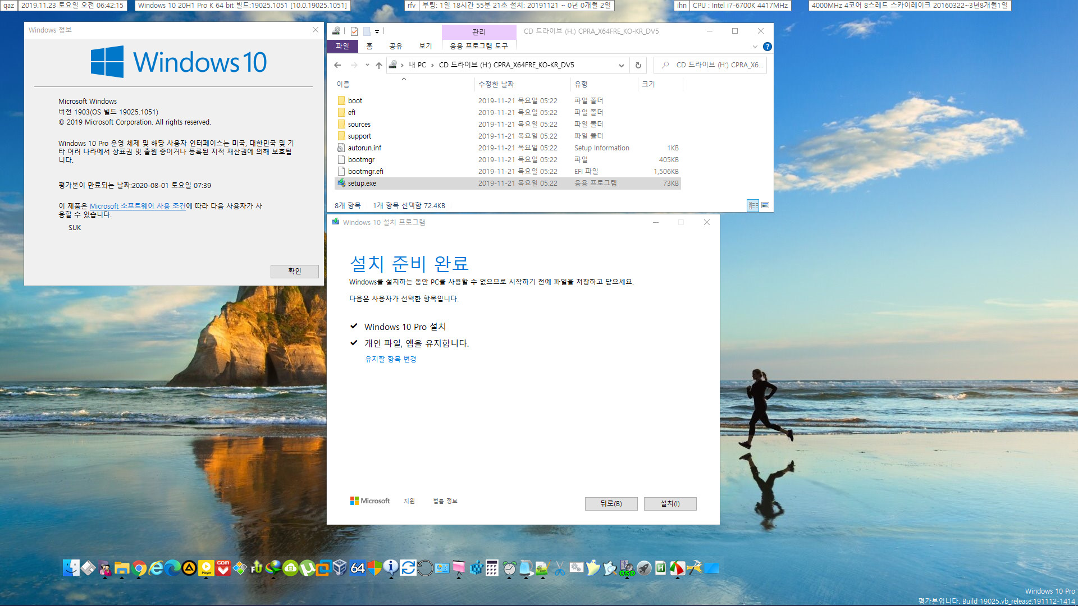Expand breadcrumb arrow after 내 PC
Screen dimensions: 1078x606
[x=432, y=65]
